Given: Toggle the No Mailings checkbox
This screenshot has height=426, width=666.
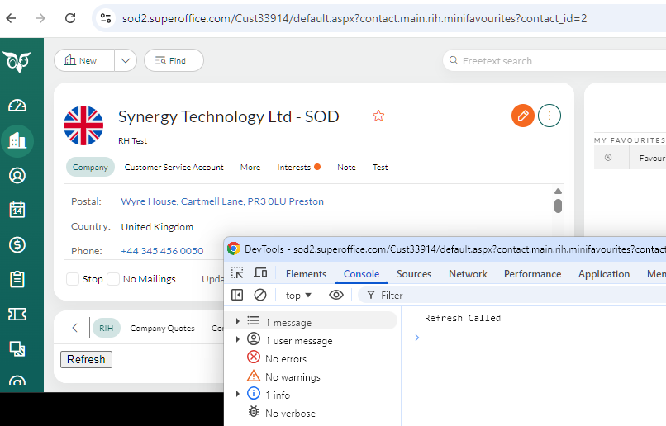Looking at the screenshot, I should [x=113, y=279].
